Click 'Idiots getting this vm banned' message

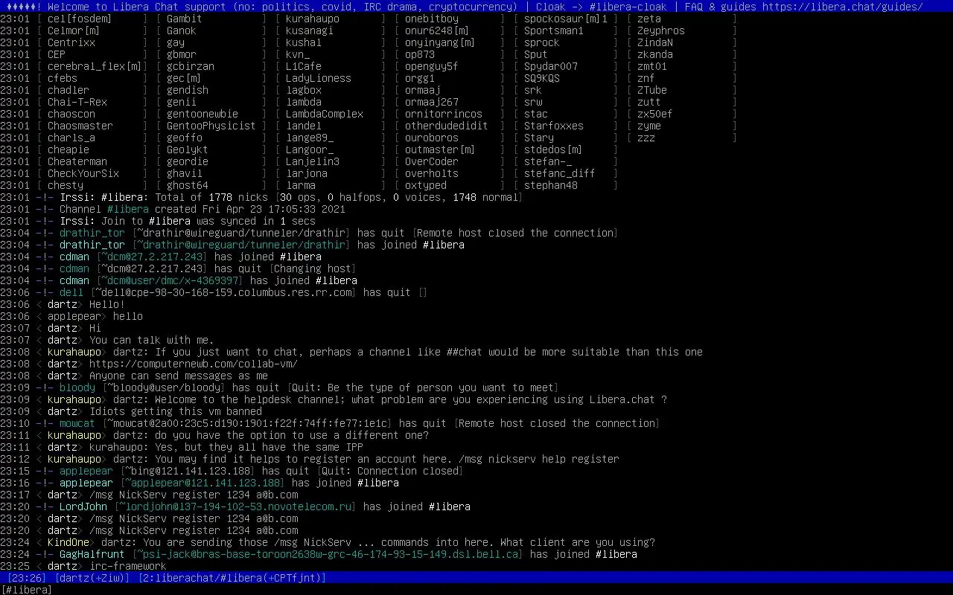tap(131, 411)
